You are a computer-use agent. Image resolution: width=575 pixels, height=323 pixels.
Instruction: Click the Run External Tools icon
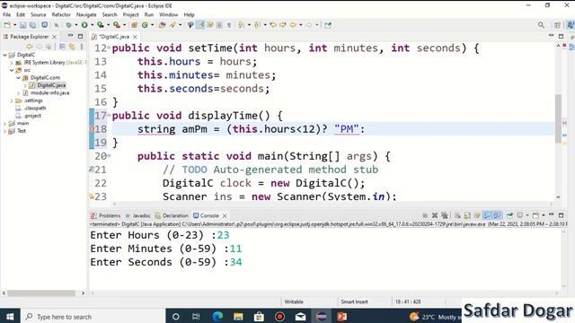[117, 25]
